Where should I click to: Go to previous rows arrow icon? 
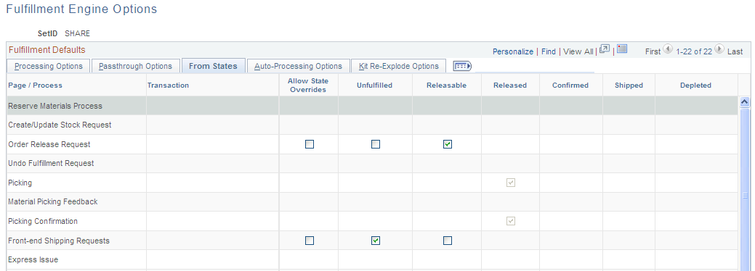tap(667, 49)
